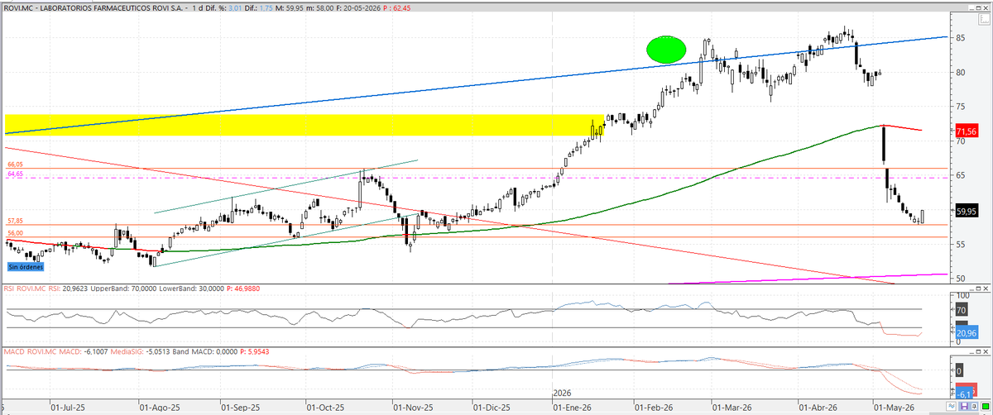This screenshot has width=993, height=415.
Task: Click the '2026' year marker label
Action: [563, 394]
